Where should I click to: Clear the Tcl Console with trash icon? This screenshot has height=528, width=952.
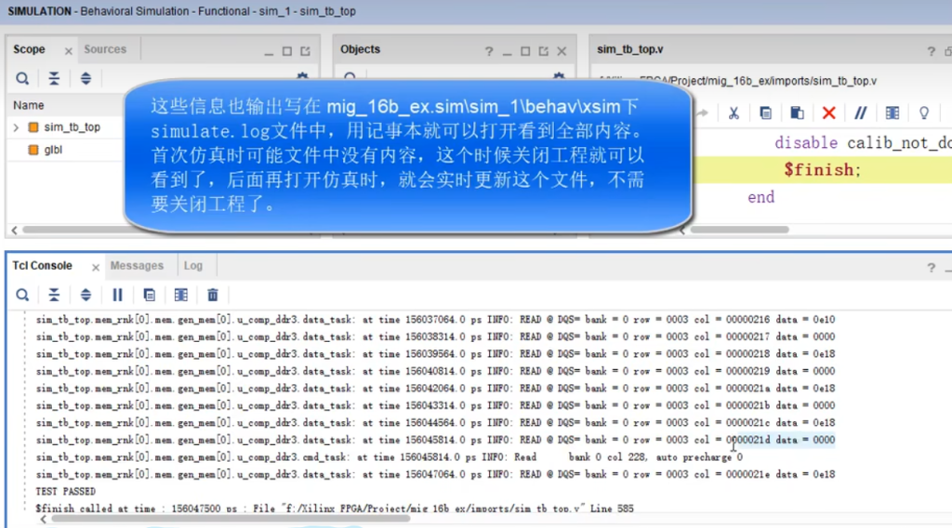pyautogui.click(x=213, y=295)
